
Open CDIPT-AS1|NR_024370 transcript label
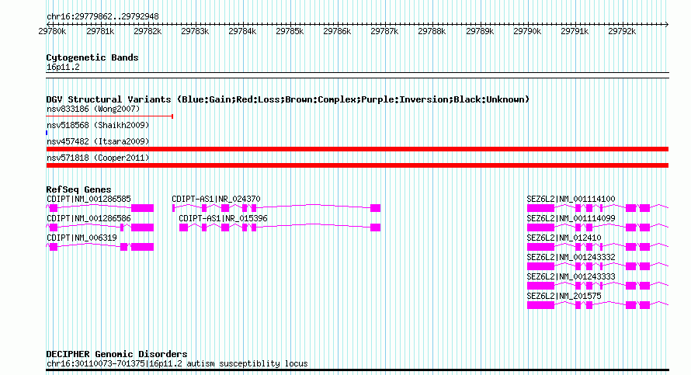coord(216,200)
